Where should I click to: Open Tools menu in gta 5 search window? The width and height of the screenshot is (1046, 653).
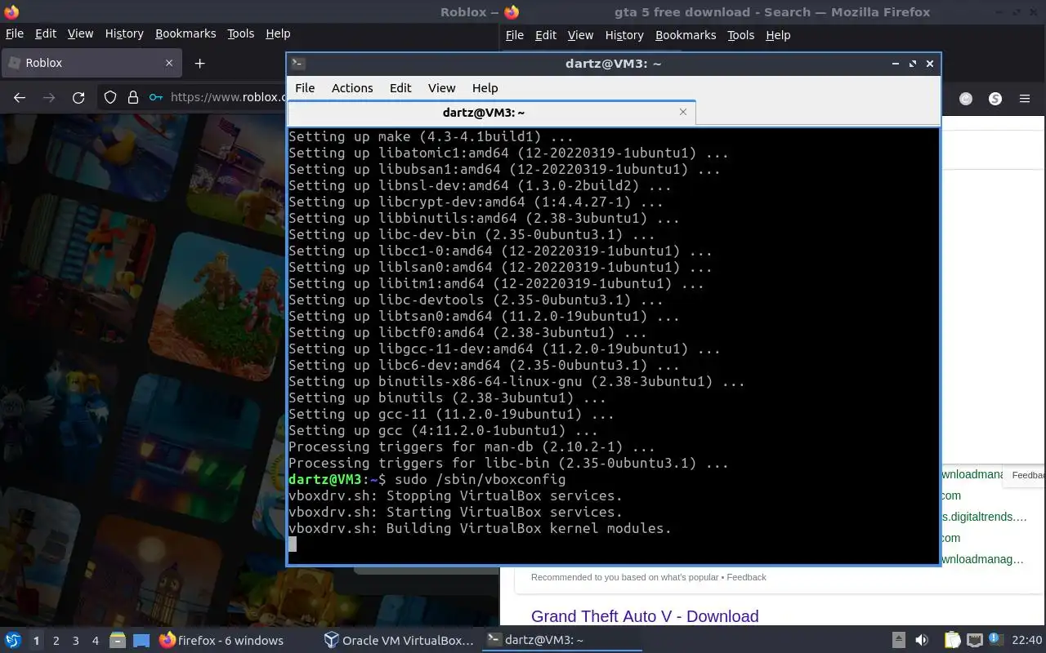pos(740,35)
